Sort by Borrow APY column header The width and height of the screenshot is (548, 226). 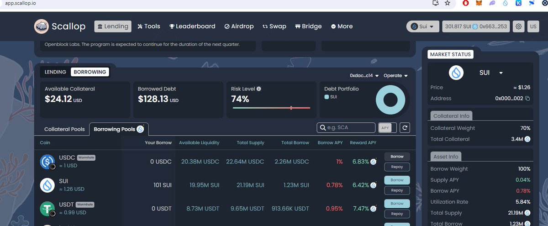330,143
